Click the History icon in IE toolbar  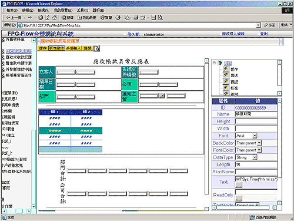tap(118, 18)
